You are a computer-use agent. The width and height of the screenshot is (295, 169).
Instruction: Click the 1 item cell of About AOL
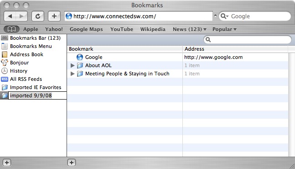pos(192,65)
